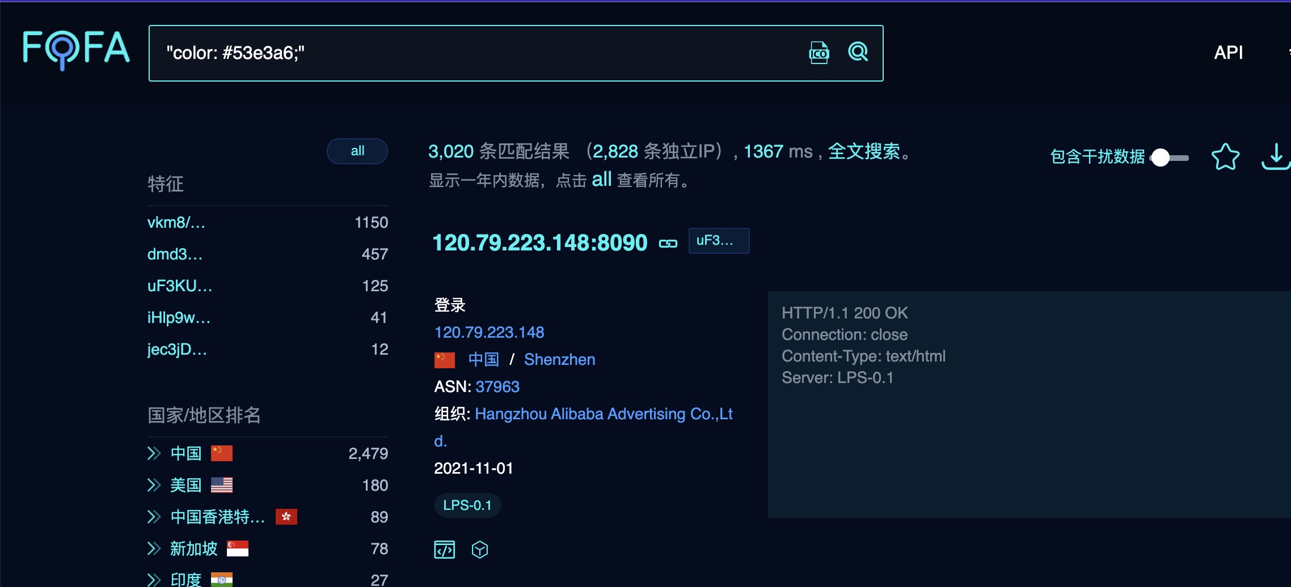Click the star bookmark icon
This screenshot has height=587, width=1291.
(x=1225, y=157)
